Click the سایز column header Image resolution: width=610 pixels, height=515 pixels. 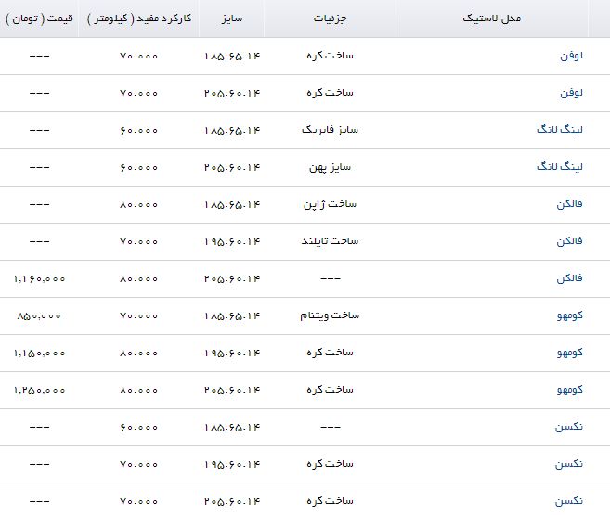coord(232,19)
